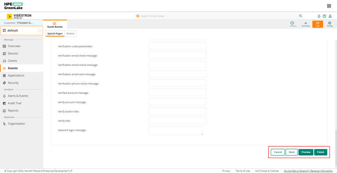Click the Vidéotron Affaires logo
The image size is (337, 173).
point(19,16)
